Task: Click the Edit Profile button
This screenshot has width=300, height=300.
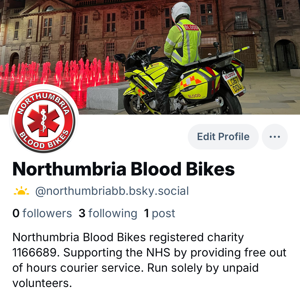Action: tap(223, 137)
